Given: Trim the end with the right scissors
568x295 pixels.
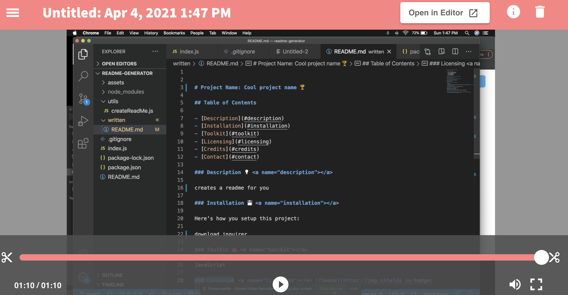Looking at the screenshot, I should tap(554, 257).
